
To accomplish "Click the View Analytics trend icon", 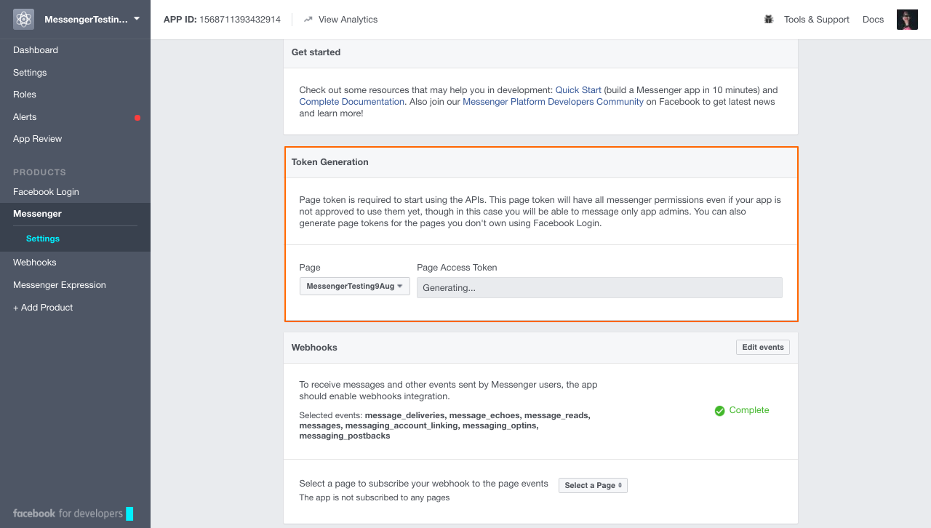I will 308,20.
